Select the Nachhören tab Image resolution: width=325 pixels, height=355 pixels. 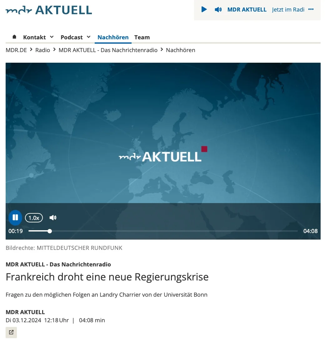tap(113, 37)
